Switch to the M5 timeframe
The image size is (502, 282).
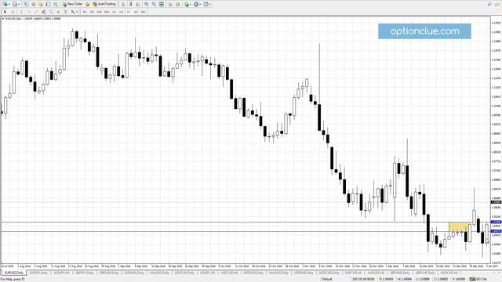tap(92, 12)
